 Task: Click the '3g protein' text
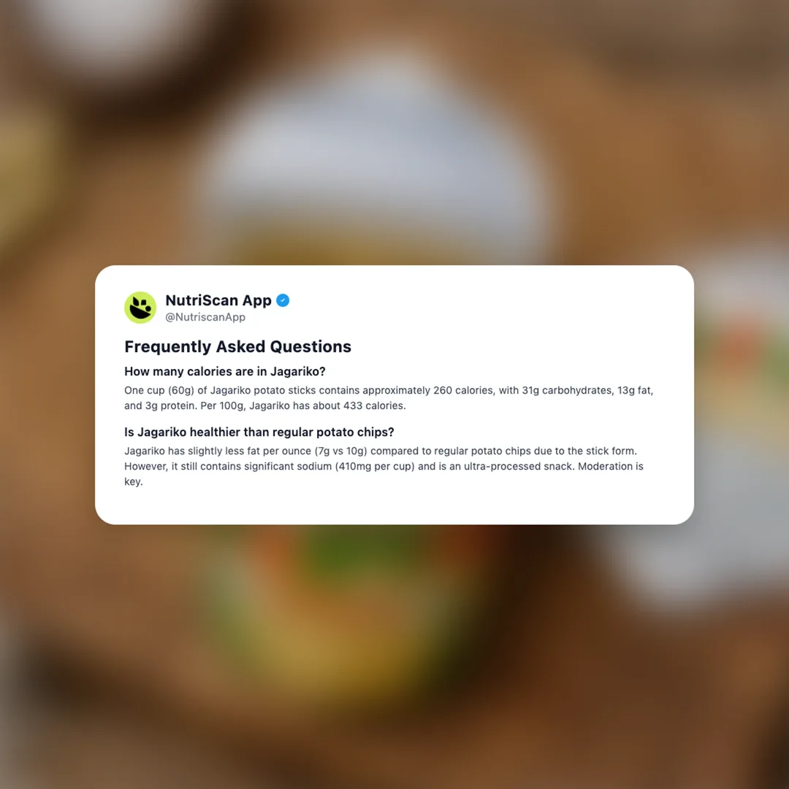point(170,405)
